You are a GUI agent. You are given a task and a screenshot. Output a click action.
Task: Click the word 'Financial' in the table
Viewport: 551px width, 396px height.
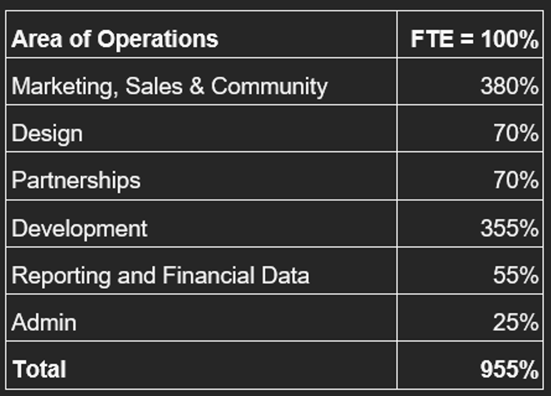pyautogui.click(x=208, y=275)
